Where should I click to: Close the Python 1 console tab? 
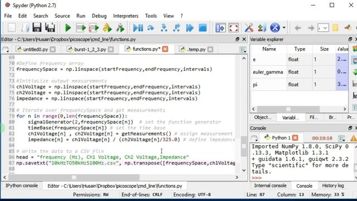click(295, 138)
